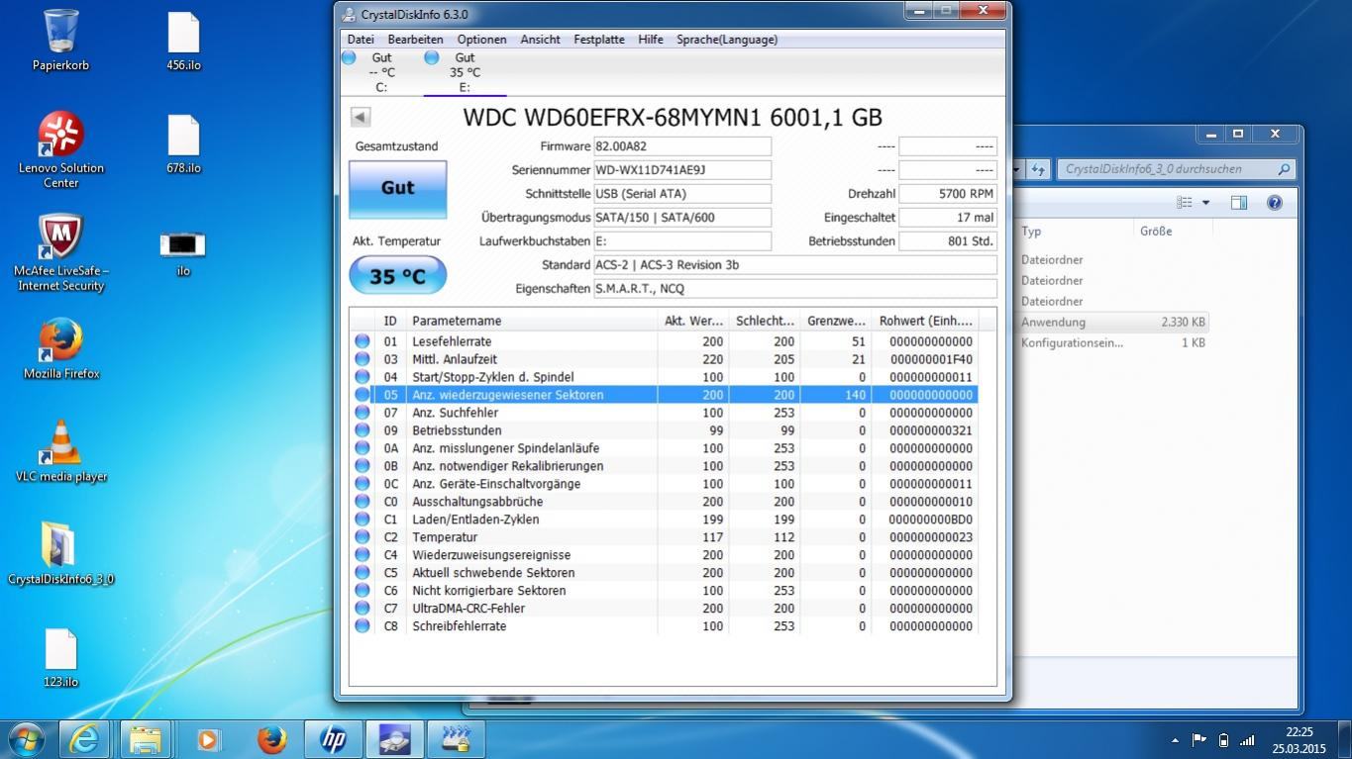Open the Festplatte menu
Screen dimensions: 1352x759
click(599, 40)
